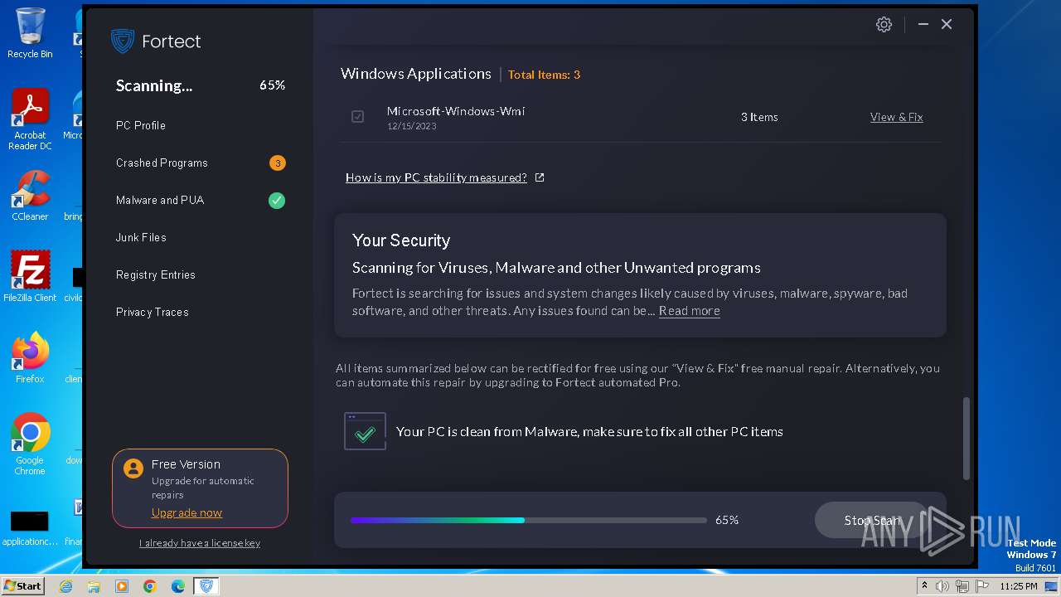Click the 65% label beside progress bar

727,521
